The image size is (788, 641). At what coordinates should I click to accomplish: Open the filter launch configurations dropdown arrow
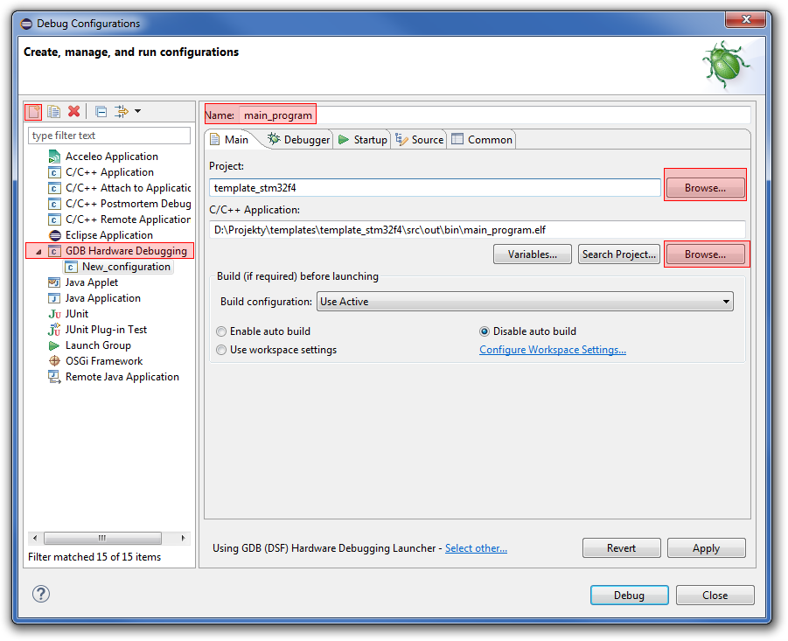pyautogui.click(x=137, y=111)
